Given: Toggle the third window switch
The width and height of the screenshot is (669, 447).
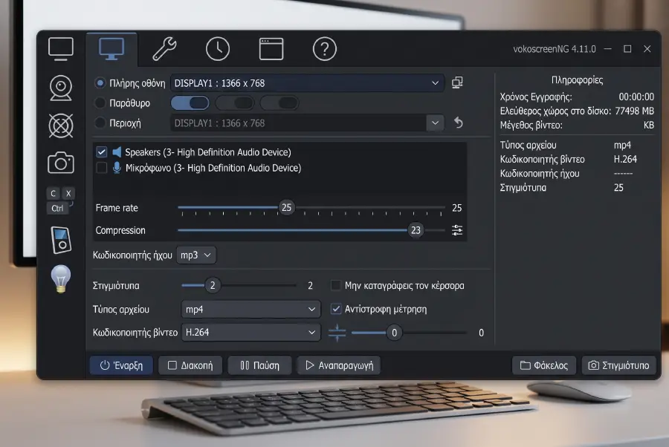Looking at the screenshot, I should (279, 102).
